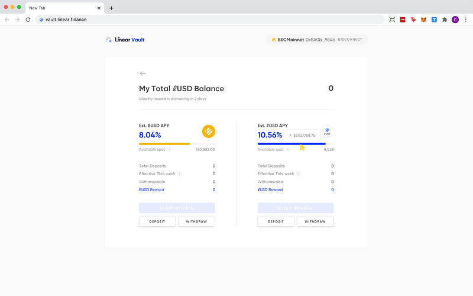Click the BUSD coin icon
The width and height of the screenshot is (473, 296).
click(x=208, y=131)
